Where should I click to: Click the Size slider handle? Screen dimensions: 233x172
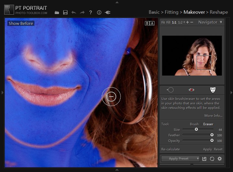[x=196, y=129]
